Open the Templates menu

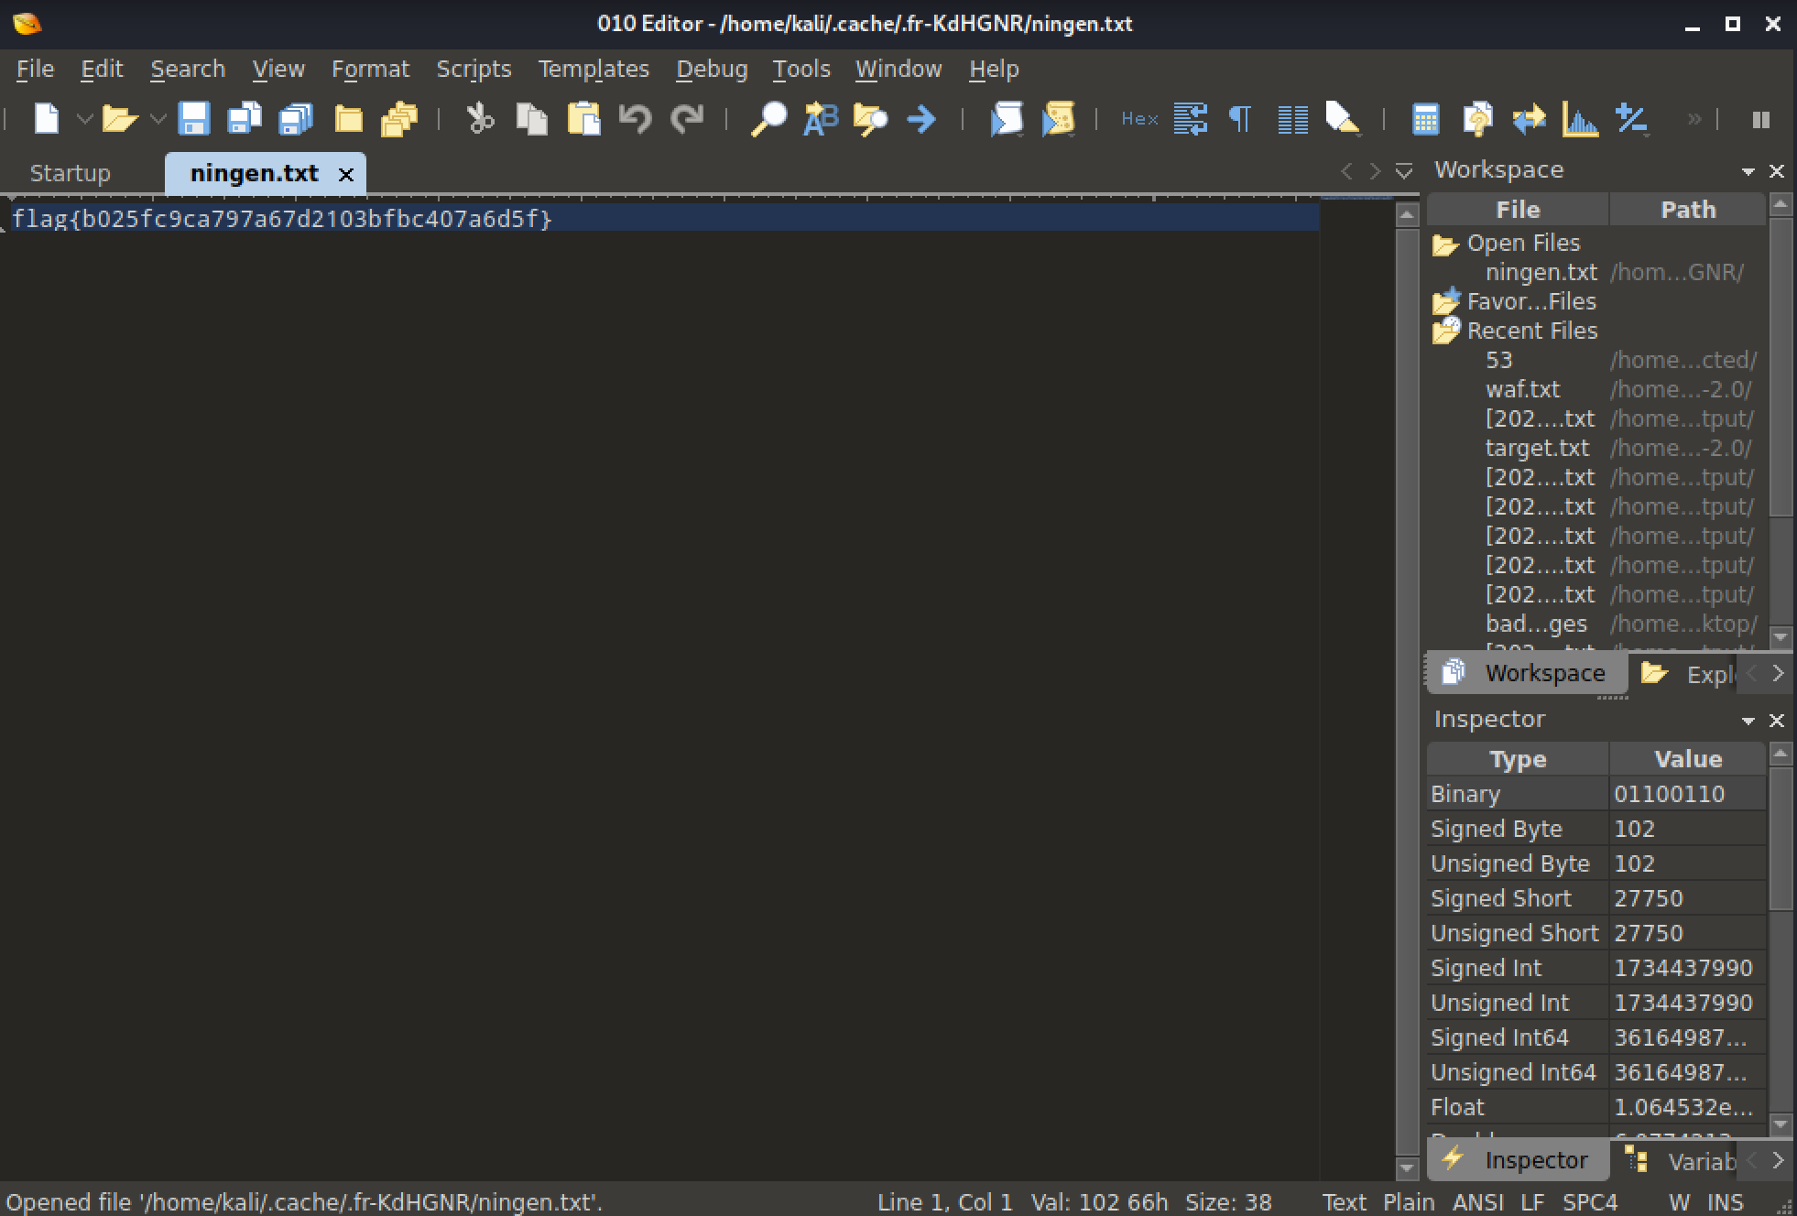point(593,69)
